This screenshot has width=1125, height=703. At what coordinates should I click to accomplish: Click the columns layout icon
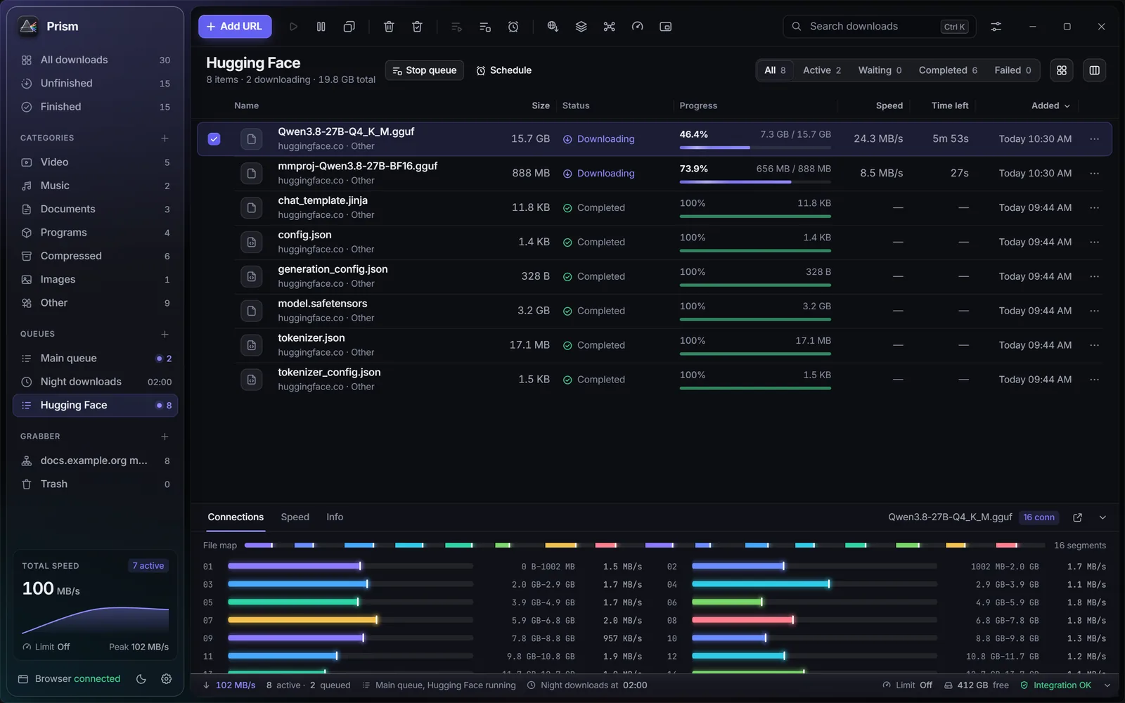pos(1094,70)
